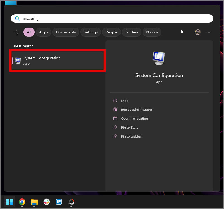The width and height of the screenshot is (224, 209).
Task: Switch to the Documents filter
Action: (66, 32)
